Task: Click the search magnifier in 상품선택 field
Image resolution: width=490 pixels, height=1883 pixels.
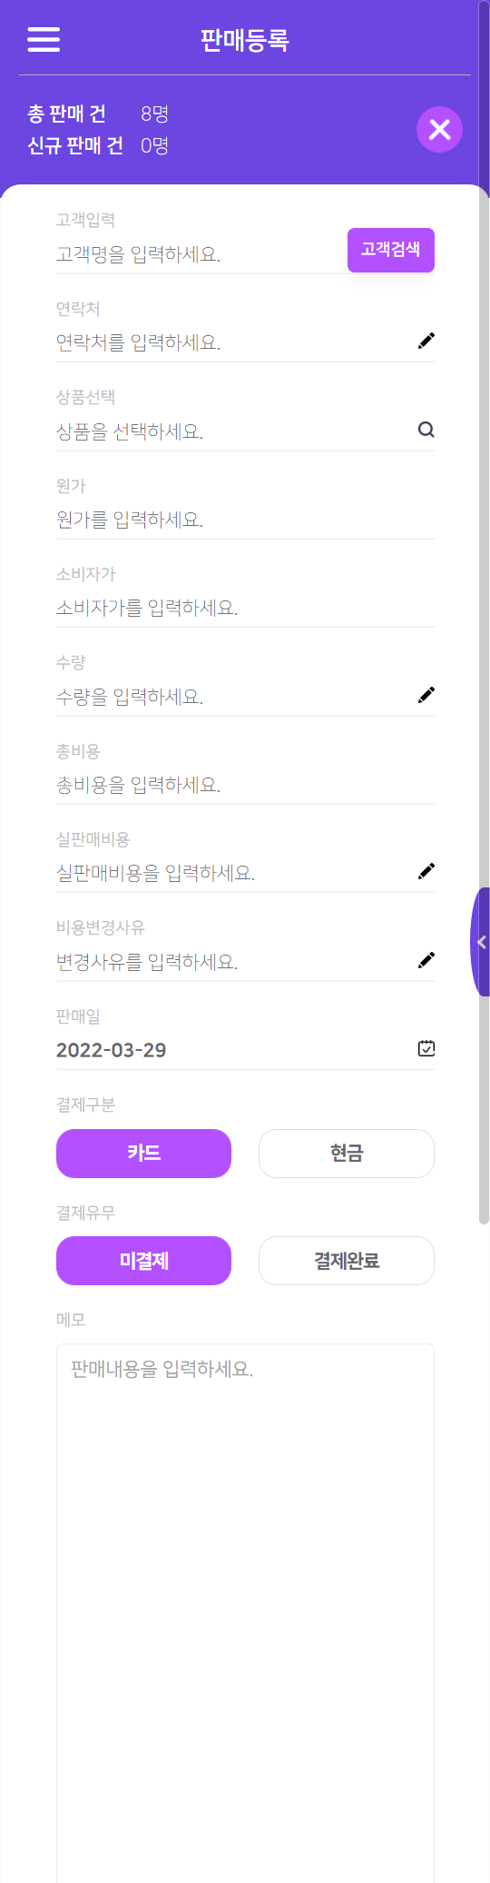Action: [426, 430]
